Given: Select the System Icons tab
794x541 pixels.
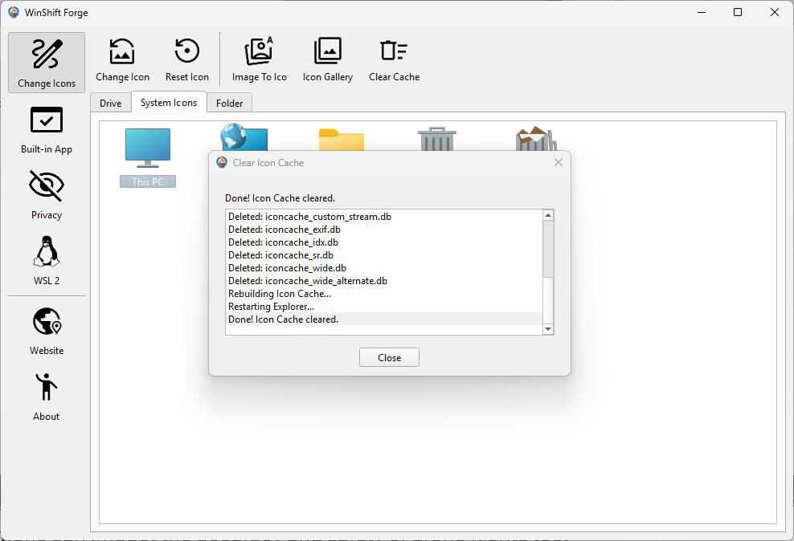Looking at the screenshot, I should coord(169,103).
